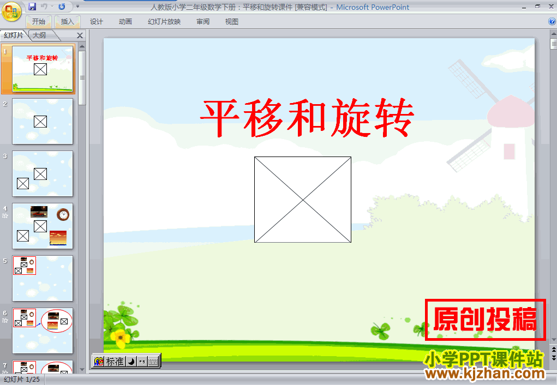This screenshot has height=385, width=557.
Task: Redo the last action
Action: (62, 7)
